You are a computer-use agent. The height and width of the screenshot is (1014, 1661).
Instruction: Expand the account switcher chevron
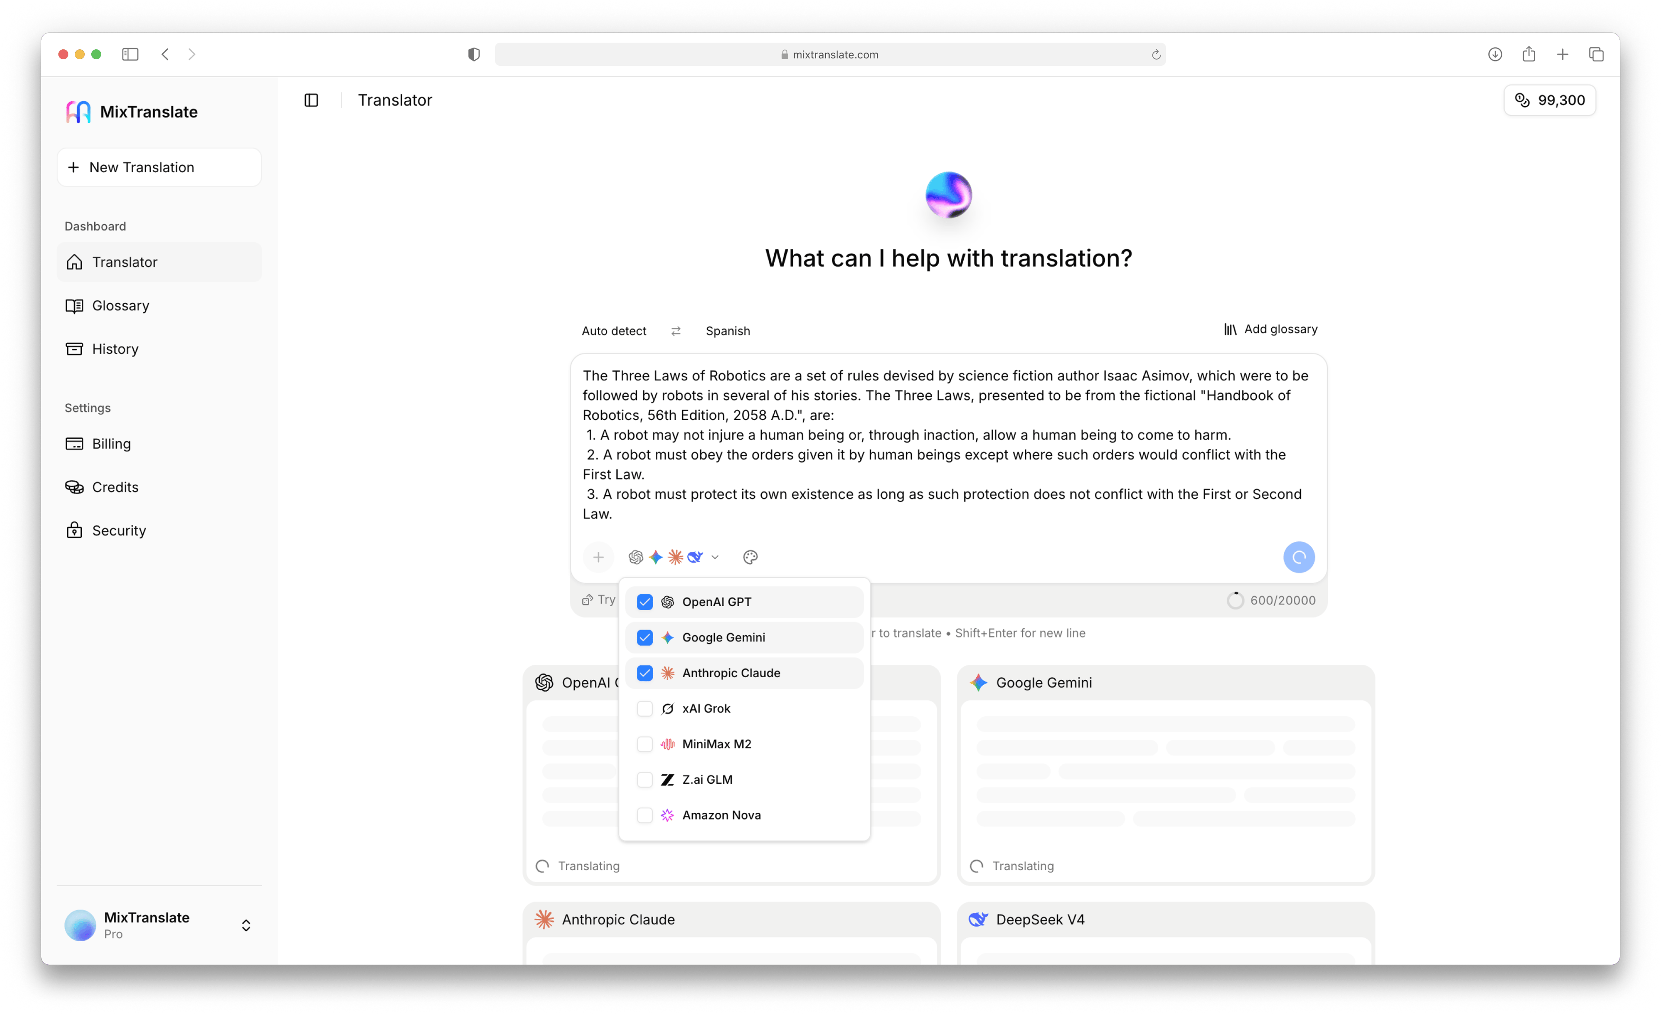tap(246, 925)
